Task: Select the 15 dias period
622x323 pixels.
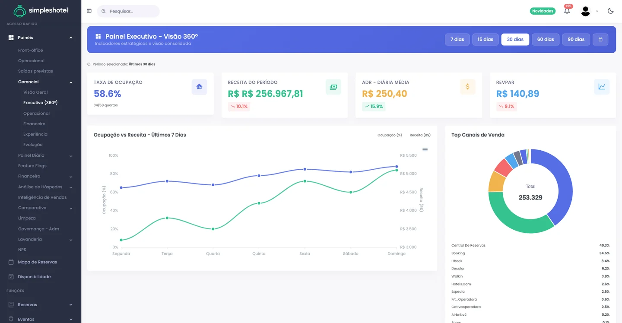Action: point(486,39)
